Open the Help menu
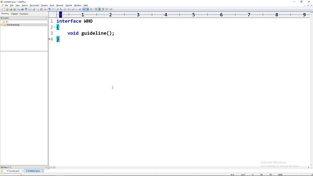Screen dimensions: 313x176 pos(86,5)
